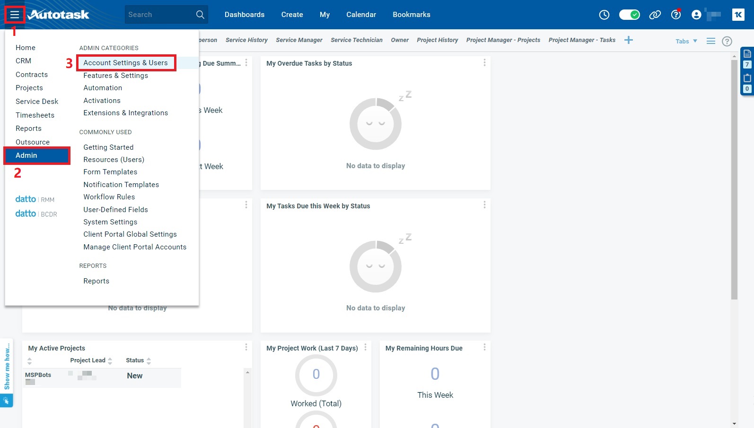754x428 pixels.
Task: Open the timer clock icon
Action: (604, 15)
